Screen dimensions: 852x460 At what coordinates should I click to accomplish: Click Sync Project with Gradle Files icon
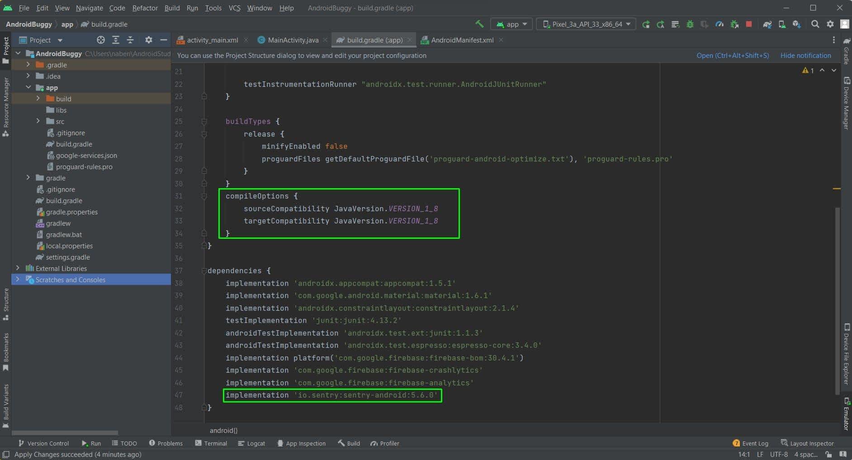[x=767, y=24]
